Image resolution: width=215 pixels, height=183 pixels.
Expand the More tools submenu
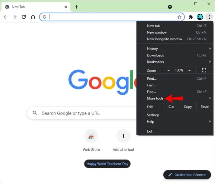click(x=175, y=98)
